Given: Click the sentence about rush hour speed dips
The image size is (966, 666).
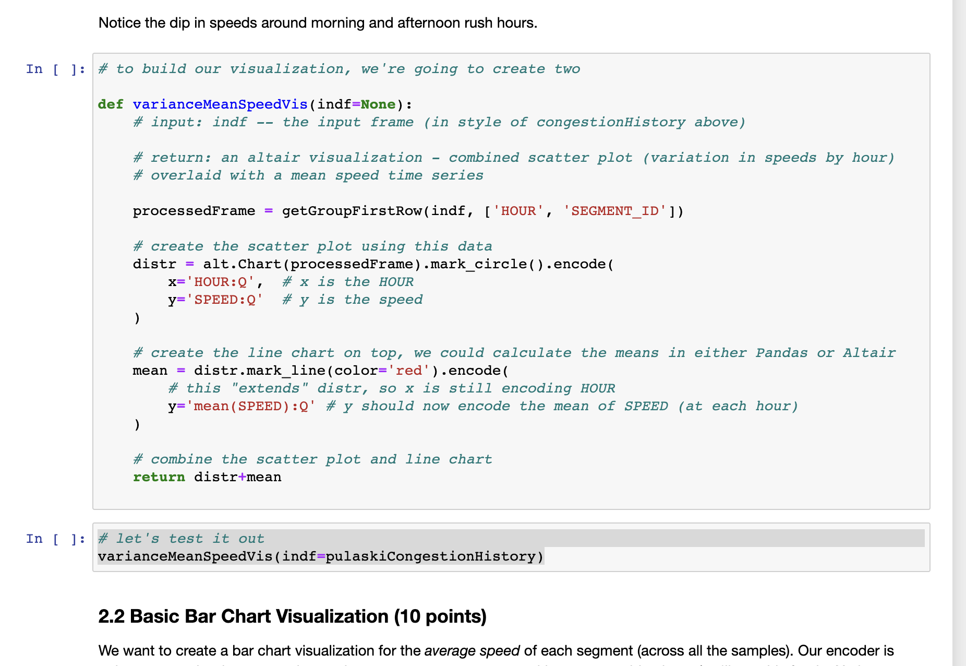Looking at the screenshot, I should click(317, 22).
